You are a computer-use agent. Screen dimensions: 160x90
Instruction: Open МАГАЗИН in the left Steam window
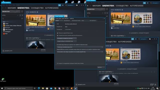coord(12,8)
